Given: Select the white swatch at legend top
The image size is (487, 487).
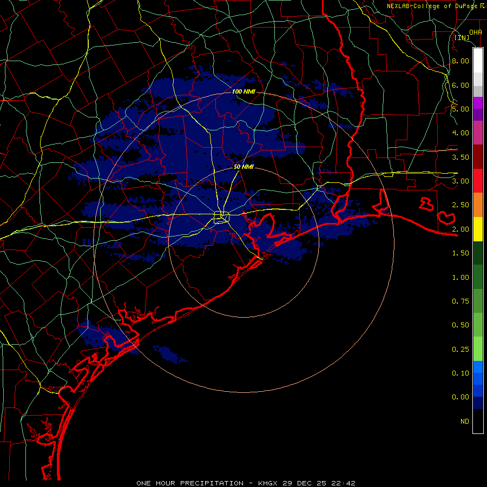Looking at the screenshot, I should click(478, 60).
